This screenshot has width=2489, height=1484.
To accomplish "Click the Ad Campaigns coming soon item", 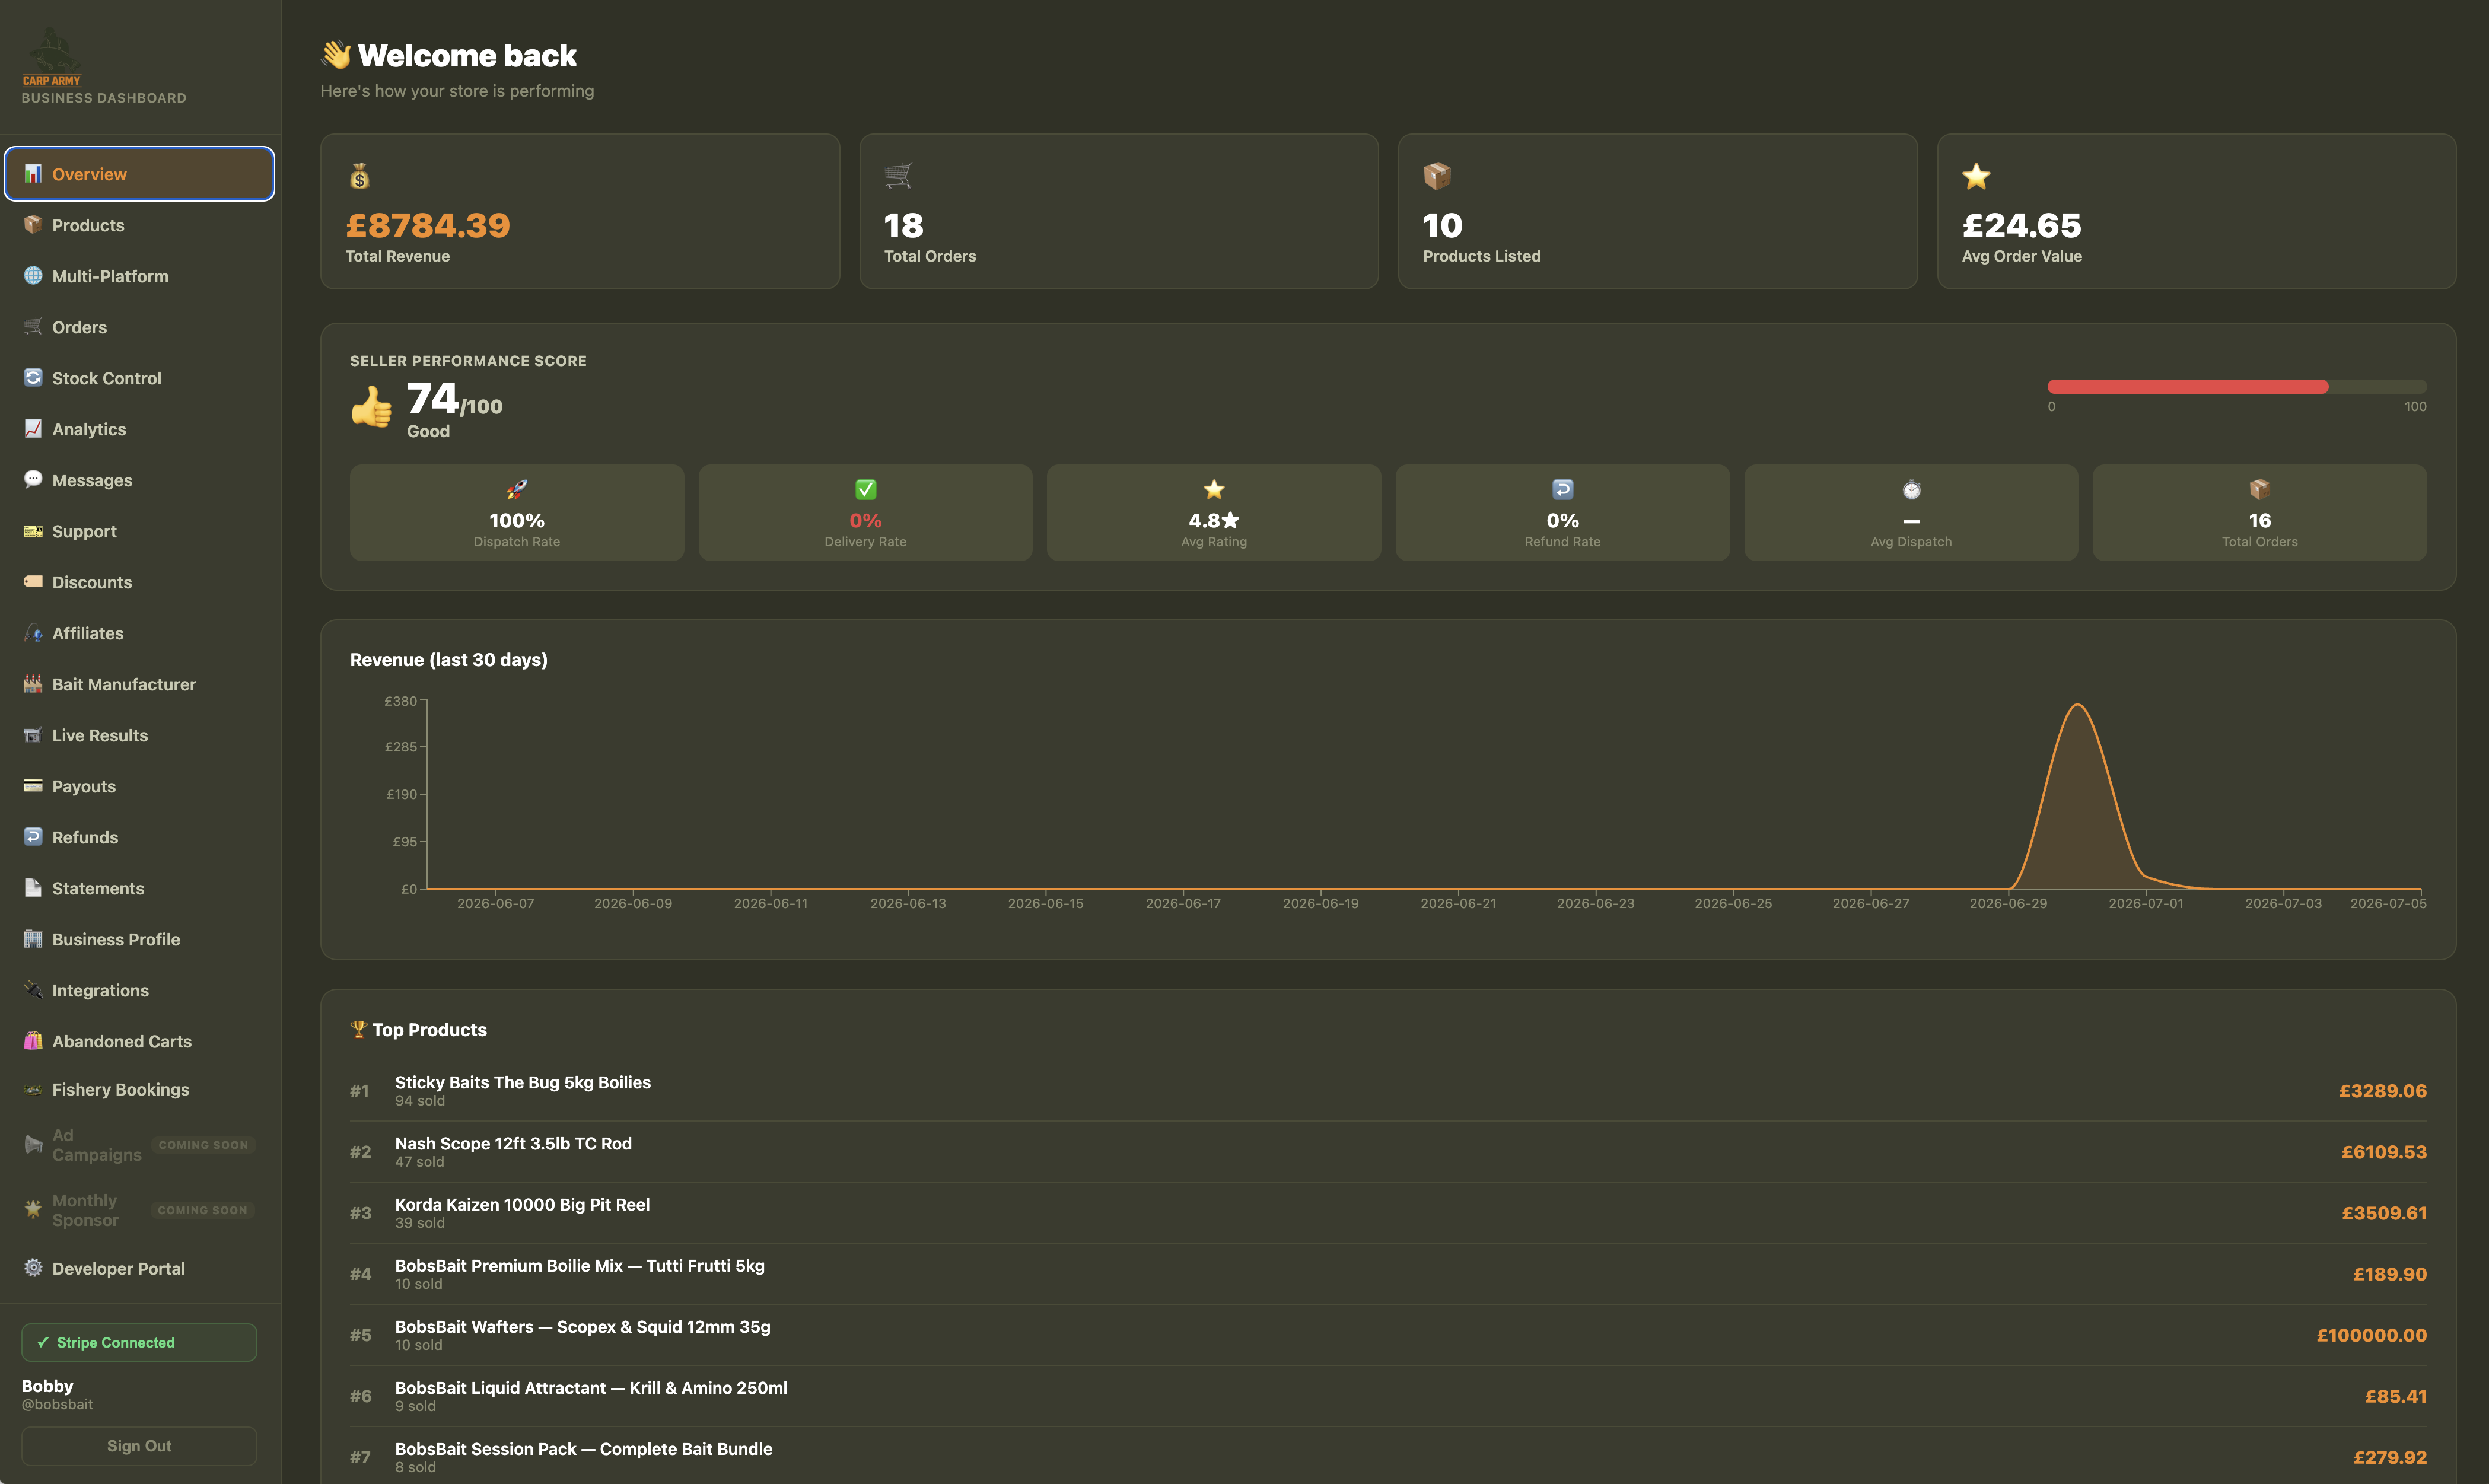I will coord(139,1145).
